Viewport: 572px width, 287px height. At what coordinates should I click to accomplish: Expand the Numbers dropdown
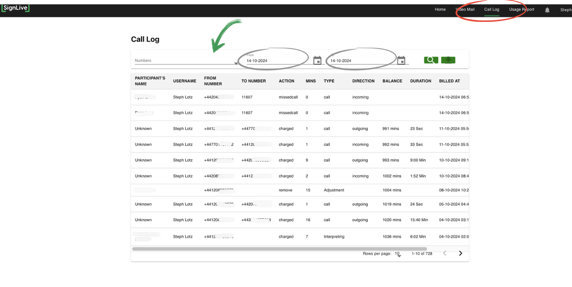(236, 63)
